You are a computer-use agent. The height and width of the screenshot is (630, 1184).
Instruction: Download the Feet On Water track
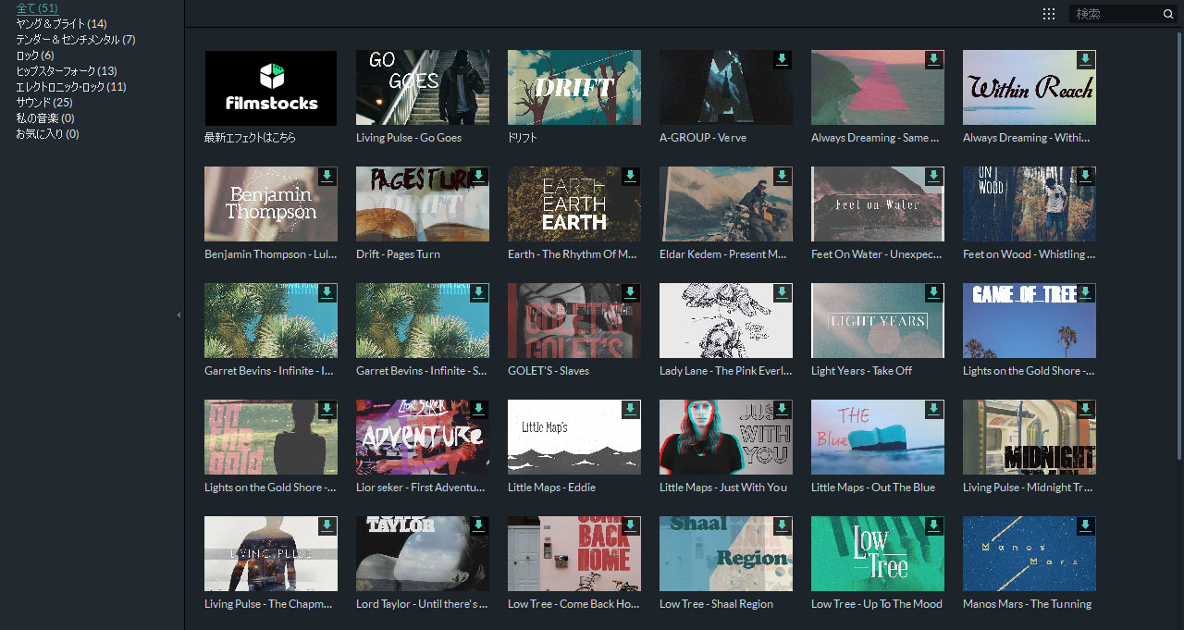pos(934,176)
